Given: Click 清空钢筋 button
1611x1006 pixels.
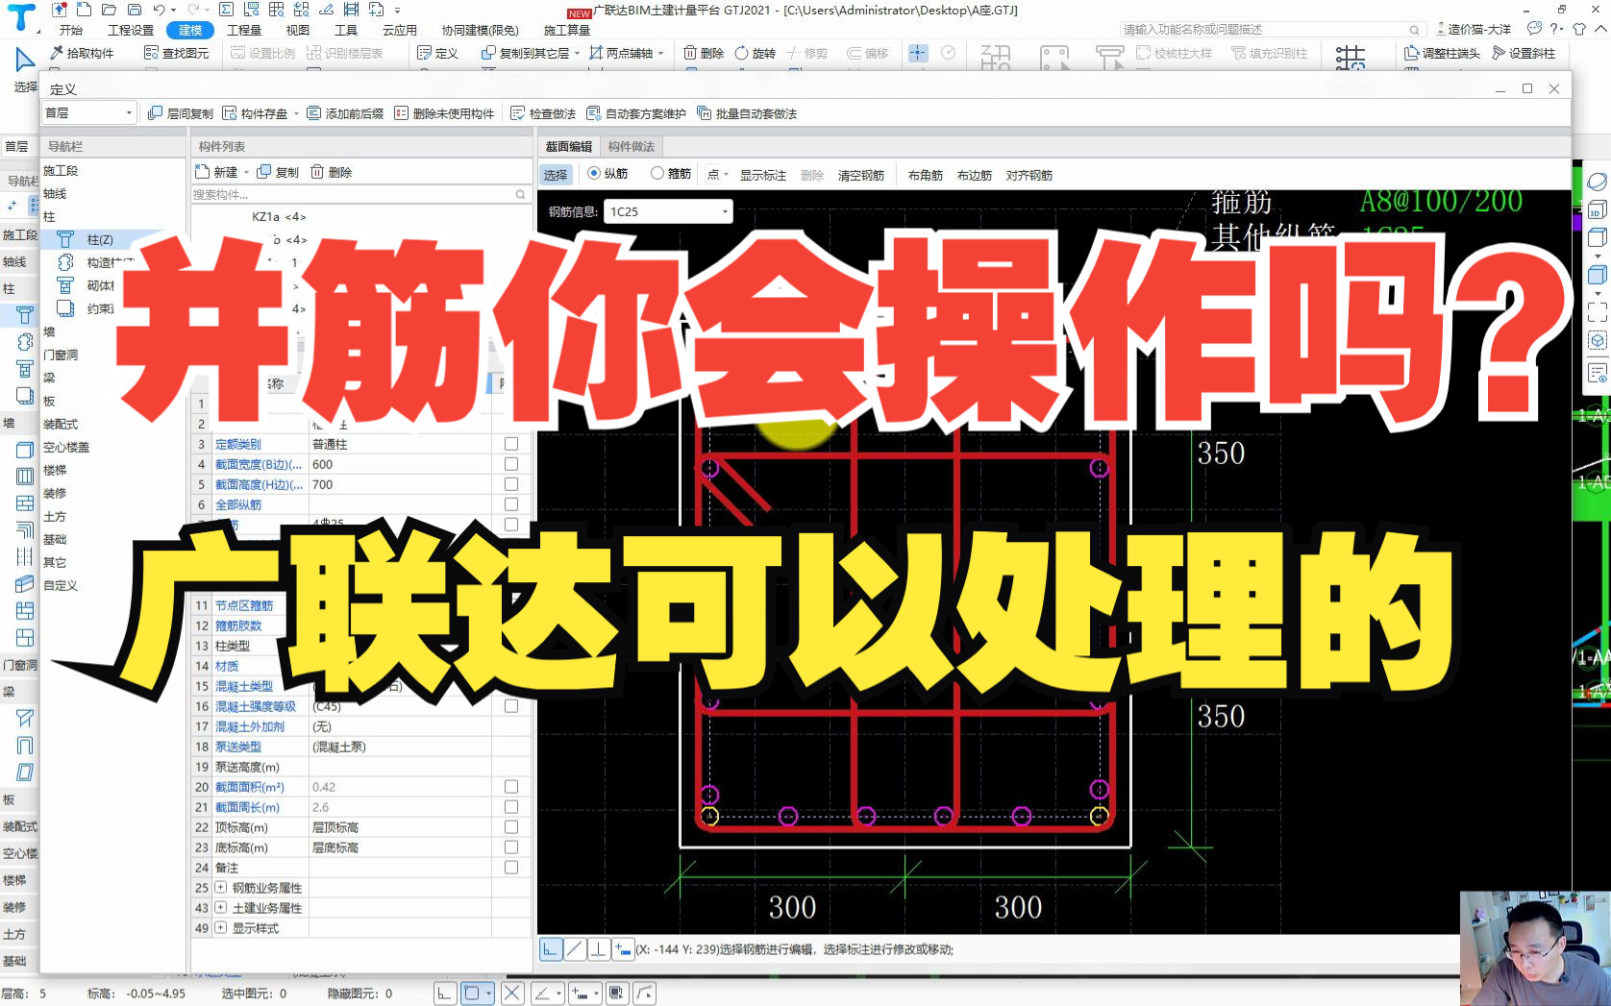Looking at the screenshot, I should pyautogui.click(x=860, y=175).
